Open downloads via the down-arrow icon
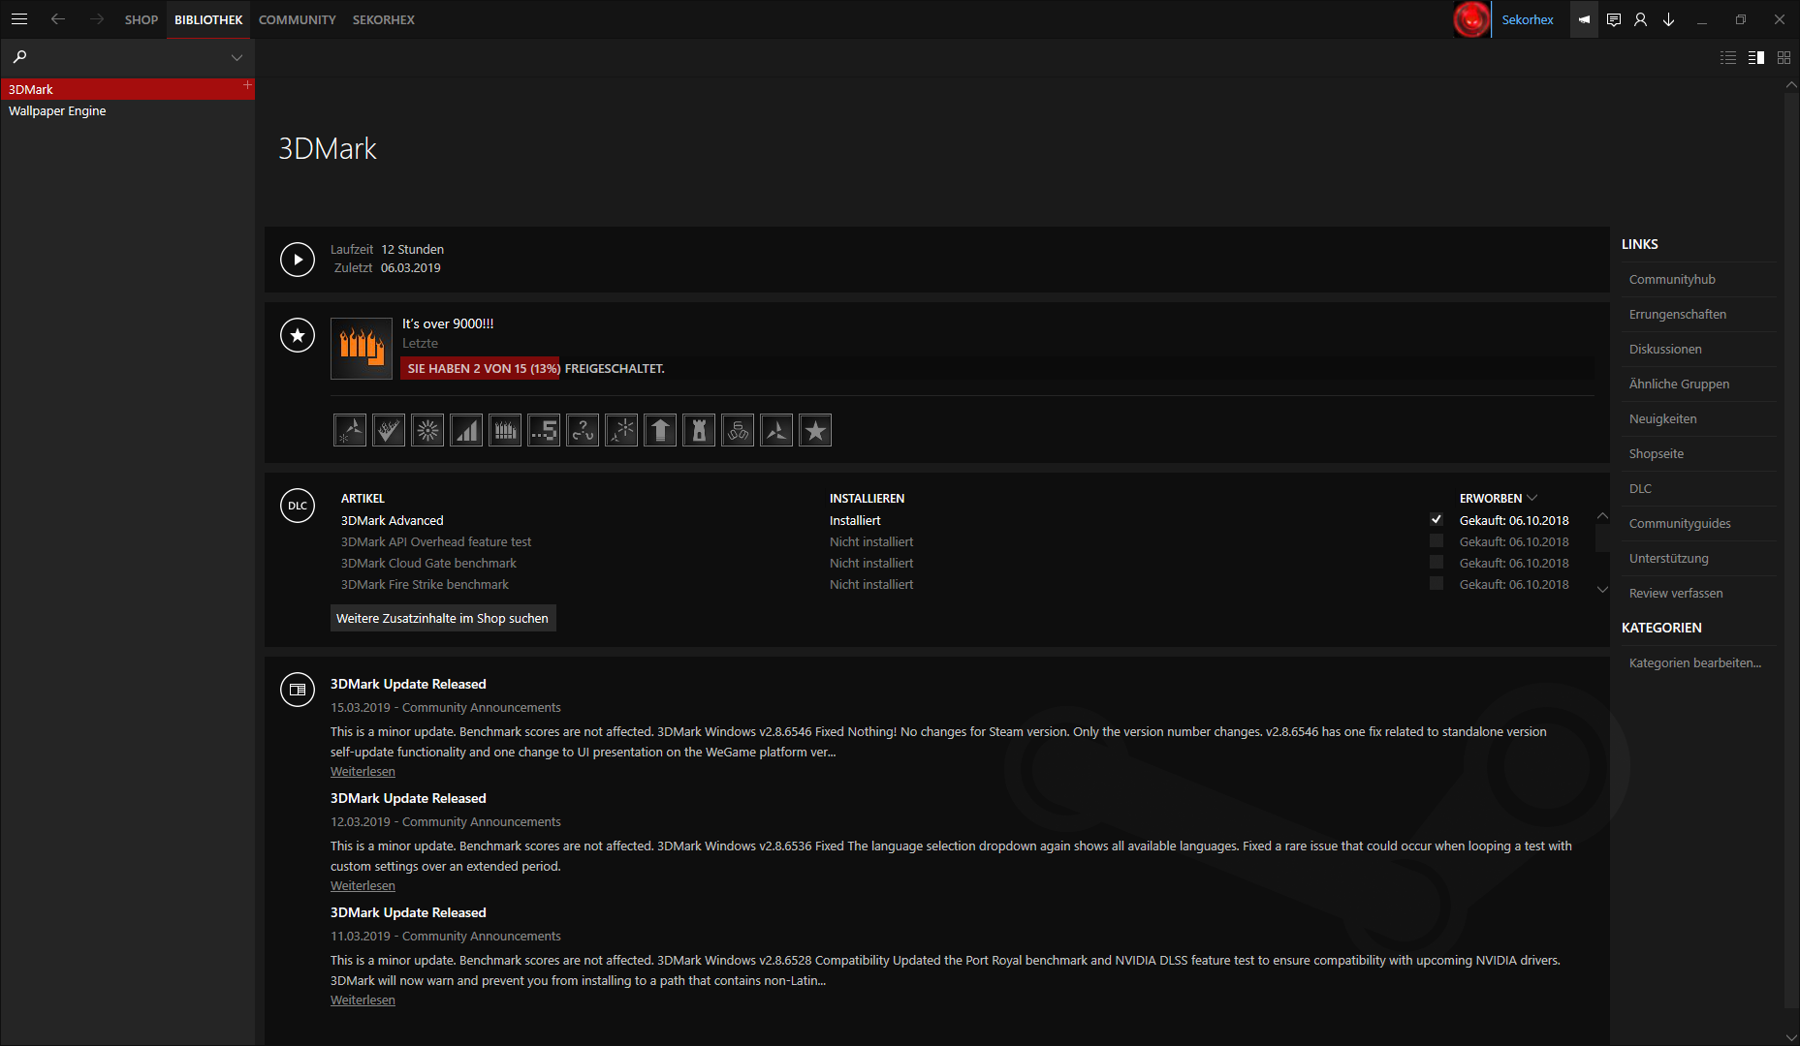This screenshot has width=1800, height=1046. click(1669, 19)
